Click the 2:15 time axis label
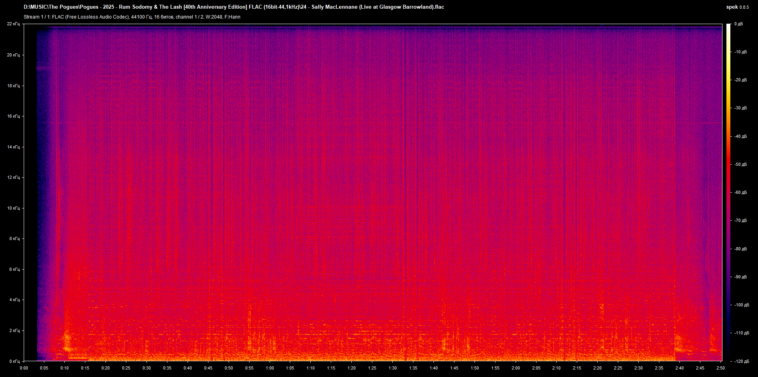The height and width of the screenshot is (377, 758). pos(577,368)
